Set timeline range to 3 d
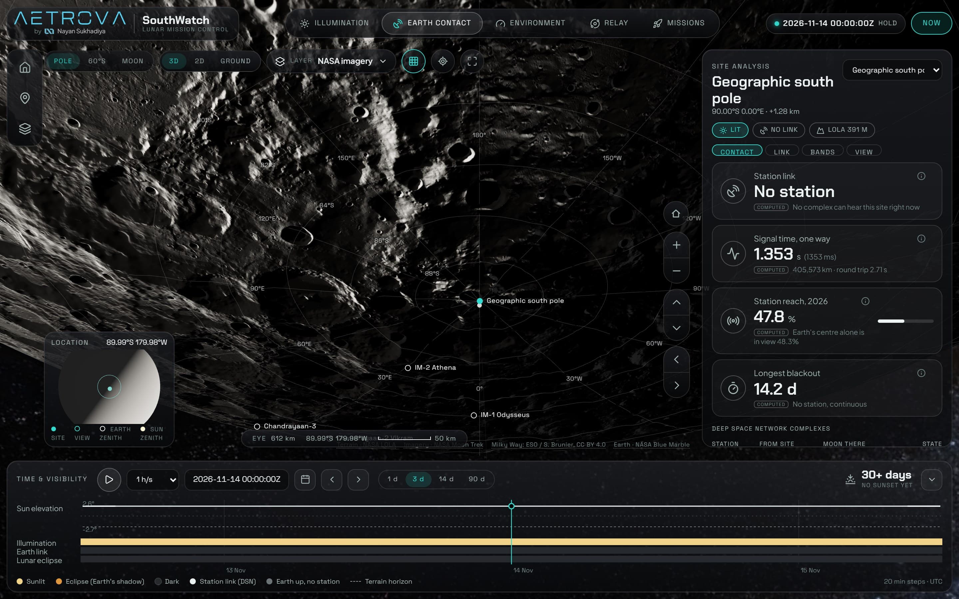The width and height of the screenshot is (959, 599). coord(418,479)
